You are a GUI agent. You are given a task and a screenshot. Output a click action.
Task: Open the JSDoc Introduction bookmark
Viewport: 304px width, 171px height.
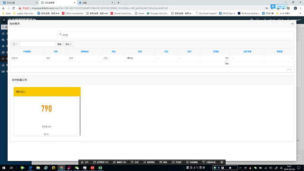click(x=73, y=13)
